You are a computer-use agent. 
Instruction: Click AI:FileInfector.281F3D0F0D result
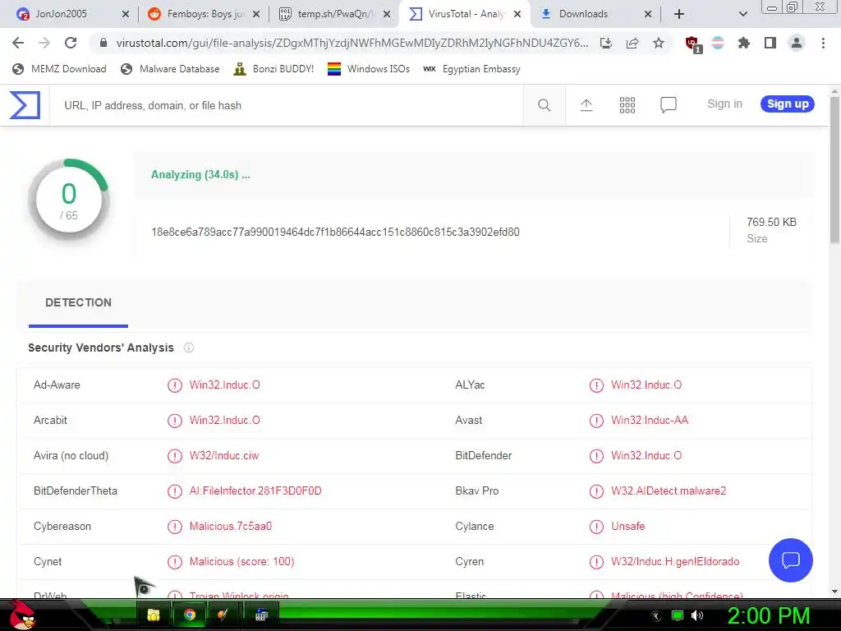255,491
